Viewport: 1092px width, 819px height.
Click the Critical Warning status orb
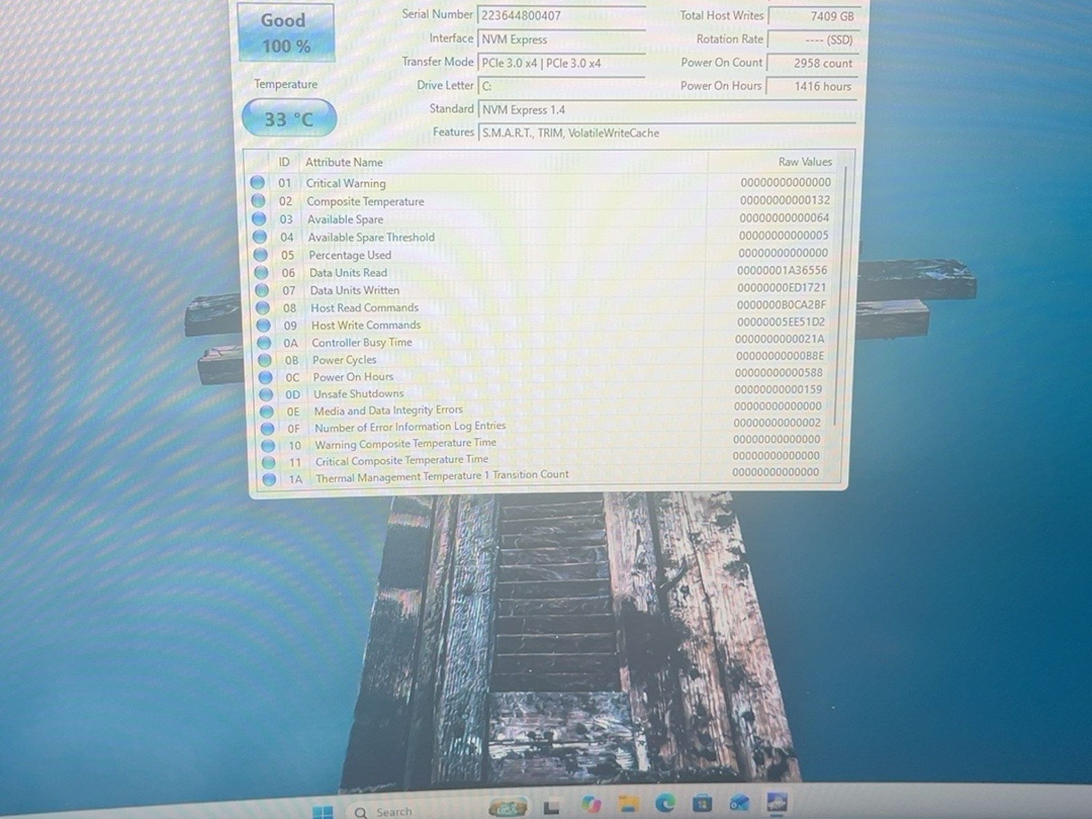[258, 182]
